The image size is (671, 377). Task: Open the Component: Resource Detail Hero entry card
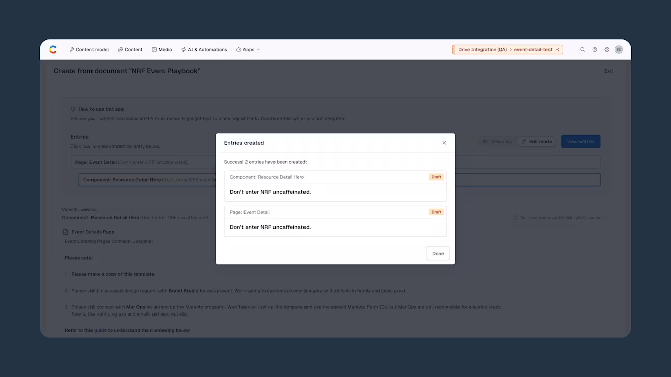[x=335, y=186]
